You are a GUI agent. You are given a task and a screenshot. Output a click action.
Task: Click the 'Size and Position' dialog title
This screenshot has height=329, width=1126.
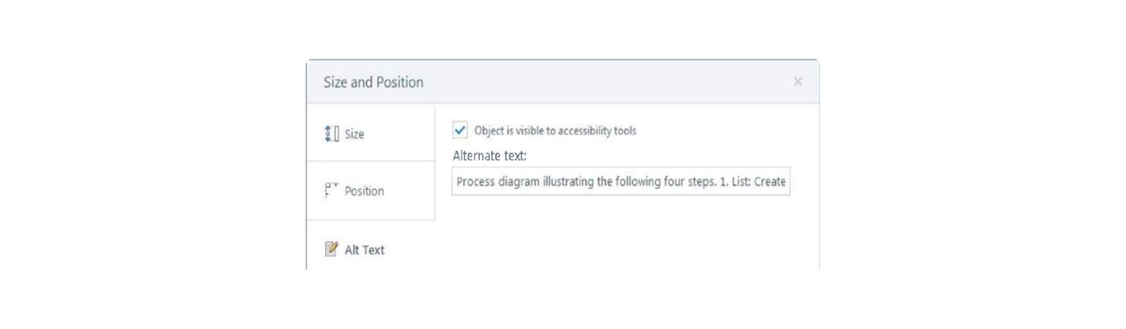(373, 82)
